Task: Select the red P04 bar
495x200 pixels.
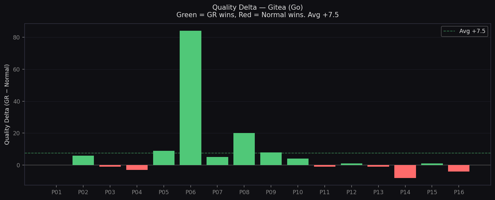Action: [137, 167]
